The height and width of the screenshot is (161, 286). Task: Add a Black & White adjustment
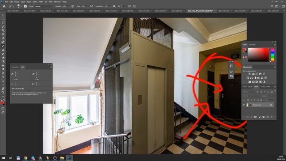point(255,78)
